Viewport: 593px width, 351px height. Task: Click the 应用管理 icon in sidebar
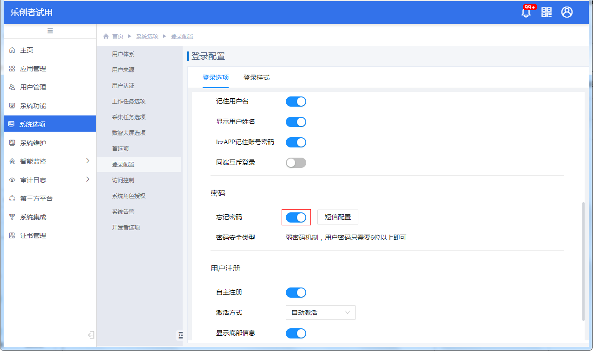[x=12, y=69]
